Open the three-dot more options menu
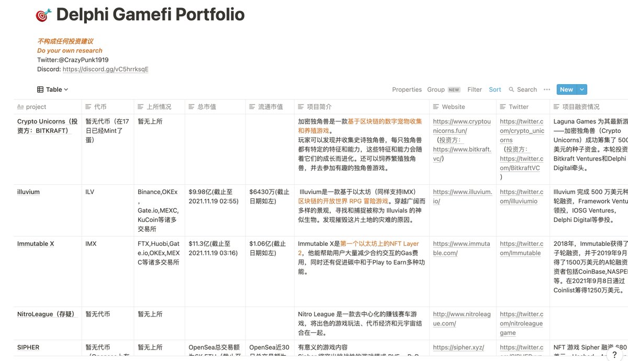This screenshot has width=628, height=361. tap(547, 89)
